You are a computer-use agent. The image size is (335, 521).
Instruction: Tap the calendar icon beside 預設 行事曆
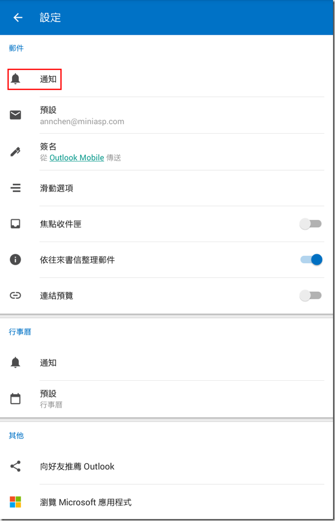click(16, 398)
